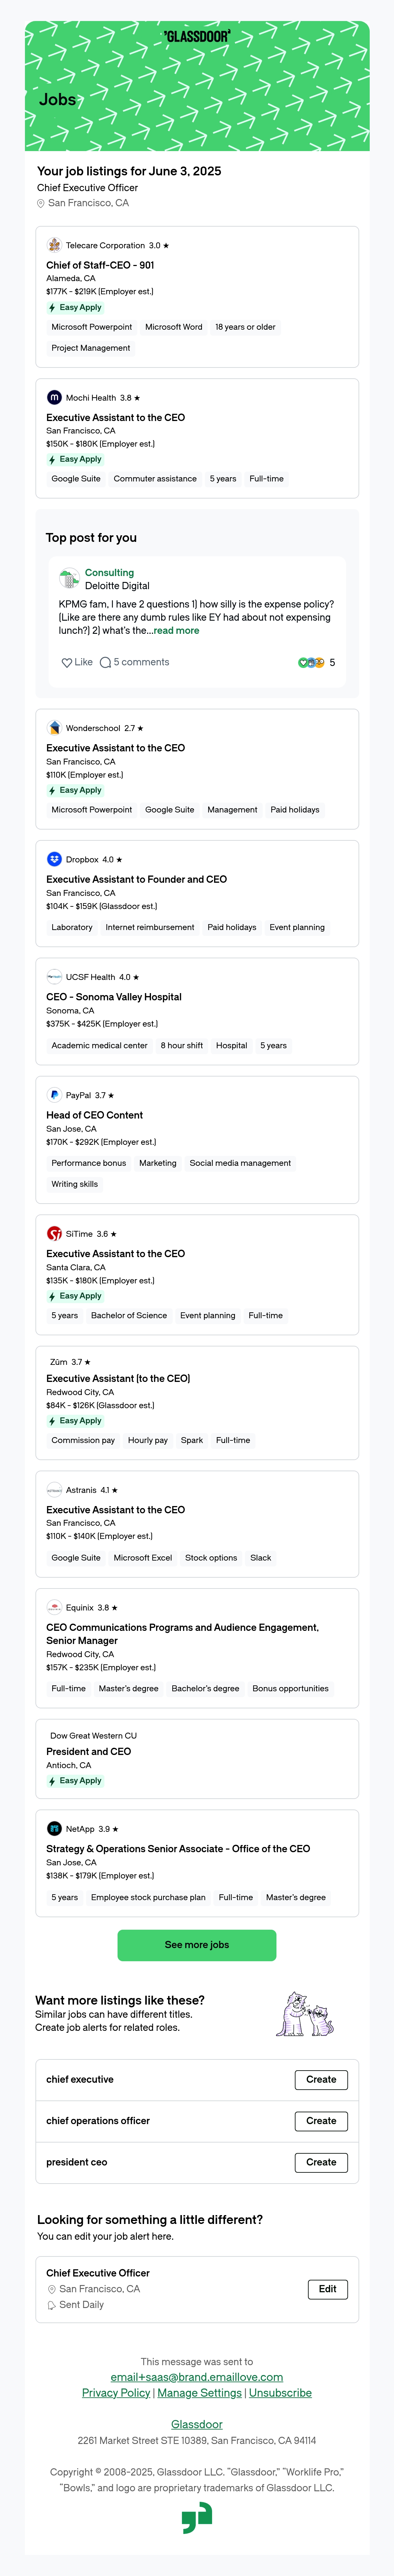Click the NetApp logo icon

(54, 1828)
